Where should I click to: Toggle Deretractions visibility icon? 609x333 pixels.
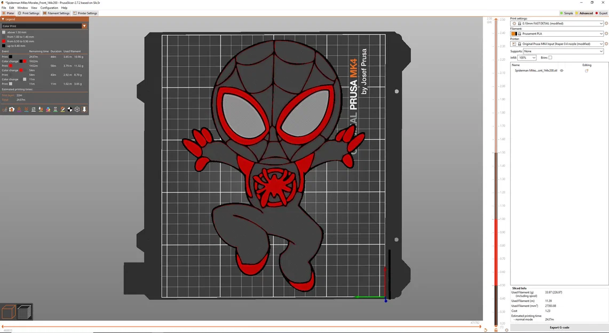(x=26, y=109)
